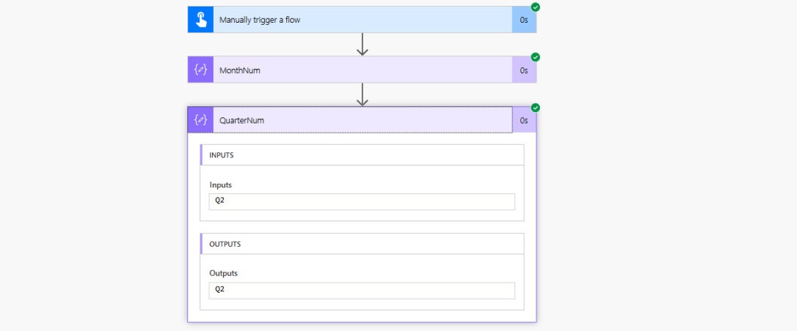Click the QuarterNum success checkmark badge
The height and width of the screenshot is (331, 797).
click(536, 108)
